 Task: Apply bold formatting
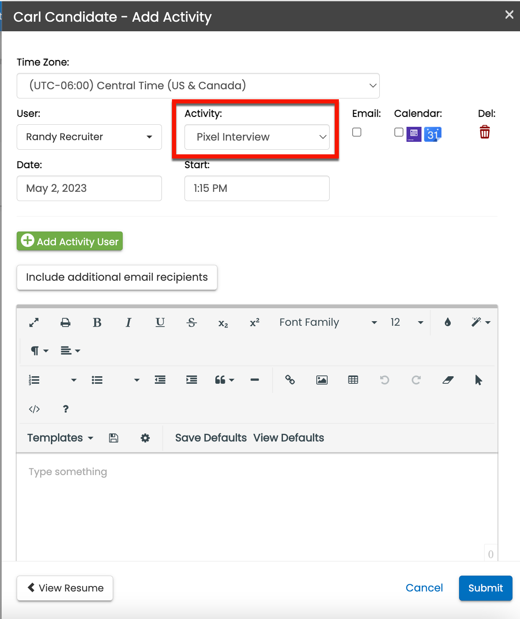pyautogui.click(x=97, y=322)
